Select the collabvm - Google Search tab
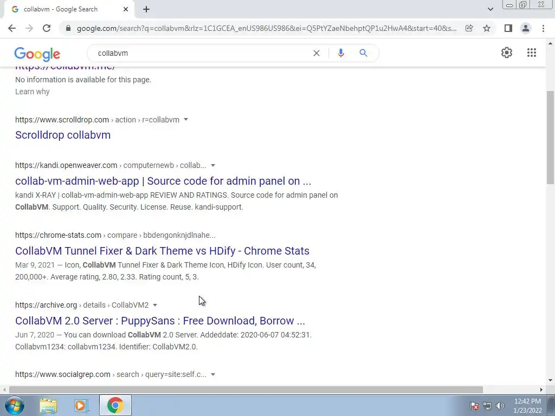The image size is (555, 416). pyautogui.click(x=69, y=10)
